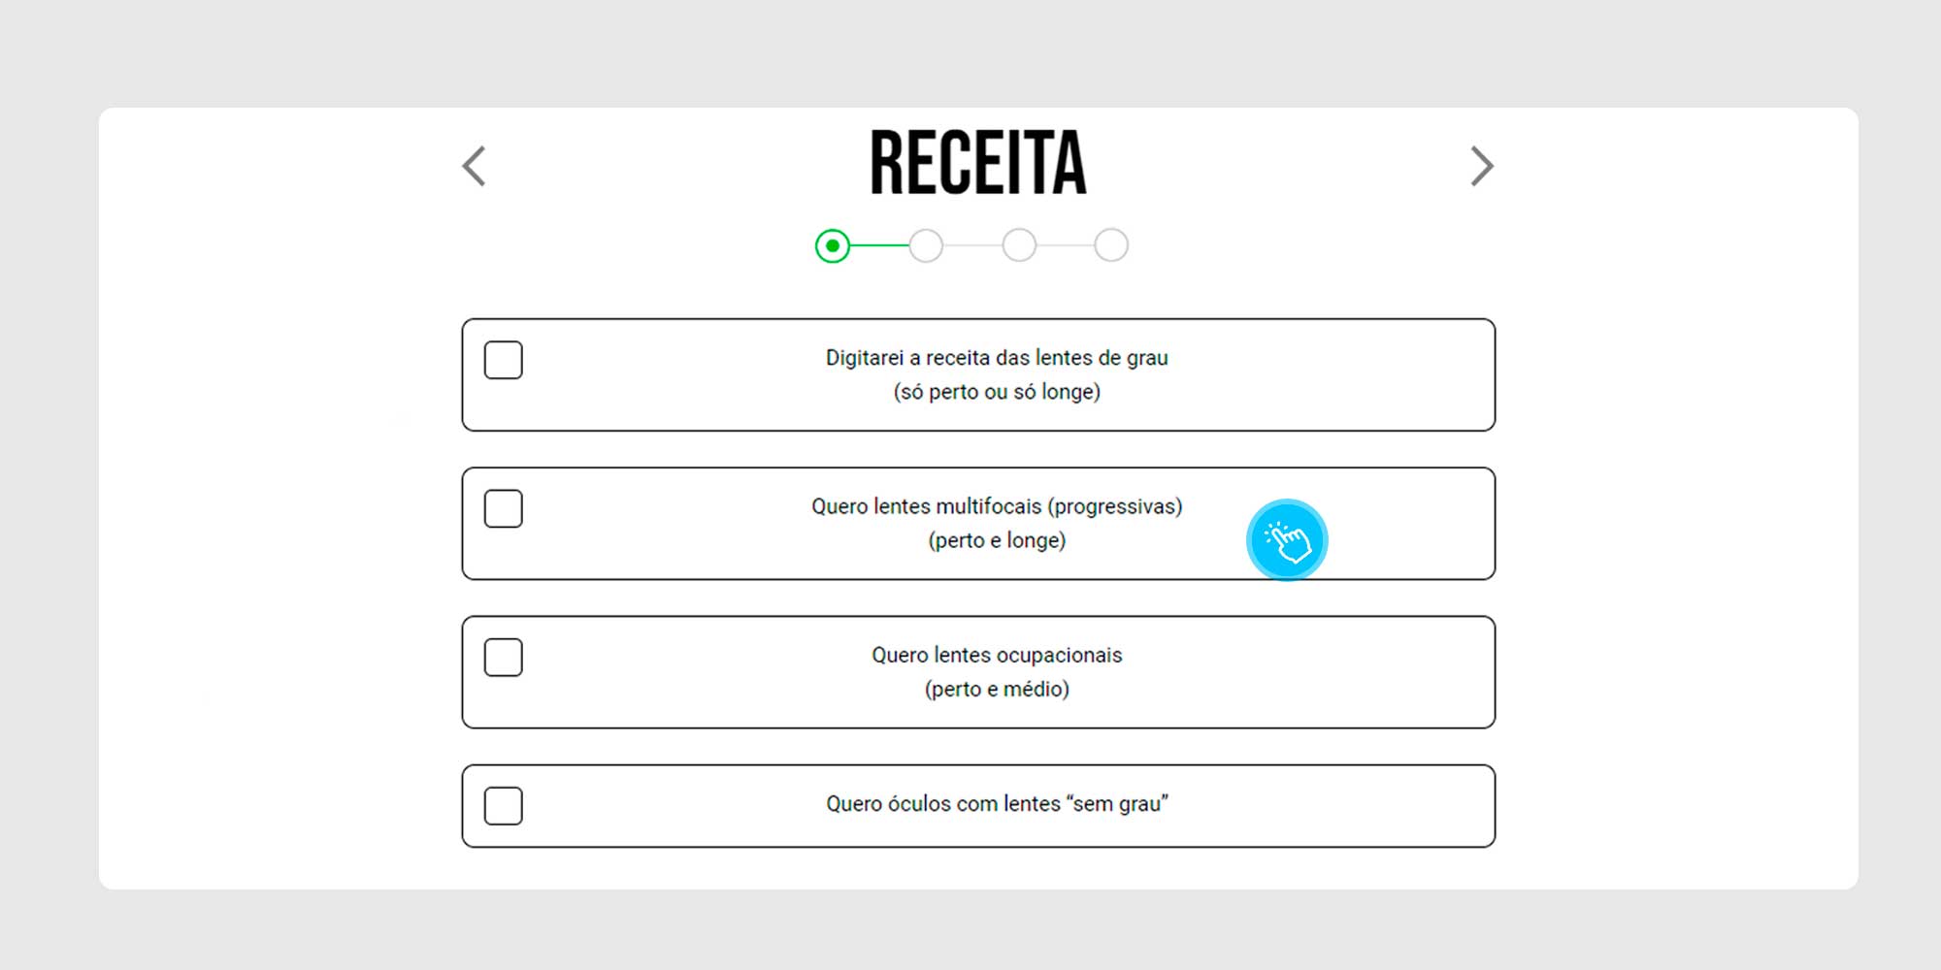The height and width of the screenshot is (970, 1941).
Task: Check the 'Digitarei a receita' checkbox
Action: click(x=504, y=360)
